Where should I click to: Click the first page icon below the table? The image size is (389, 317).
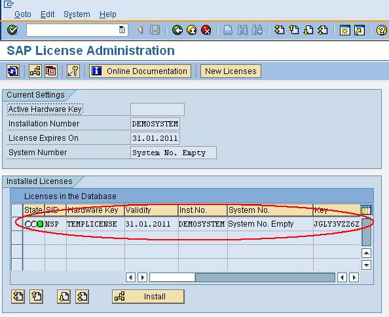tap(18, 297)
